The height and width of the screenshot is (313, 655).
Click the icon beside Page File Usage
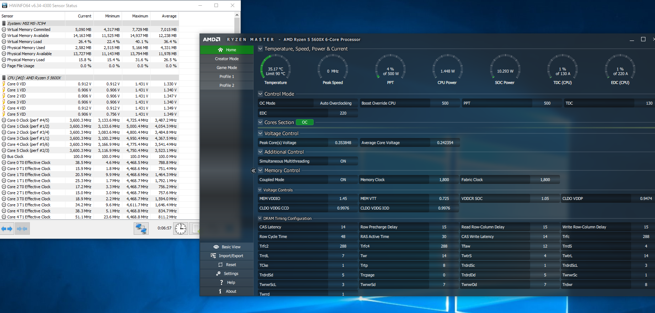pos(4,66)
